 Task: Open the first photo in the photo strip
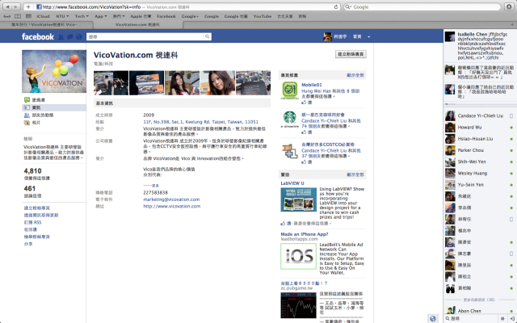(111, 82)
